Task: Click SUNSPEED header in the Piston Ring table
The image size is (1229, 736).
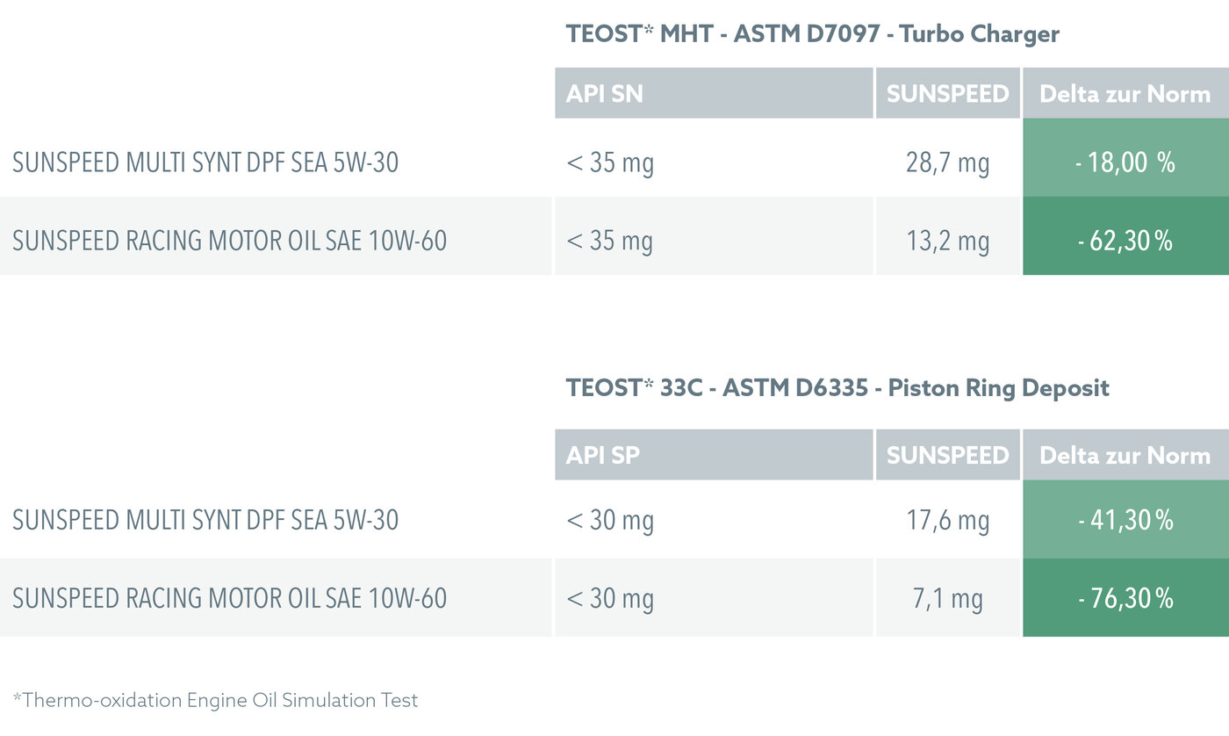Action: point(947,455)
